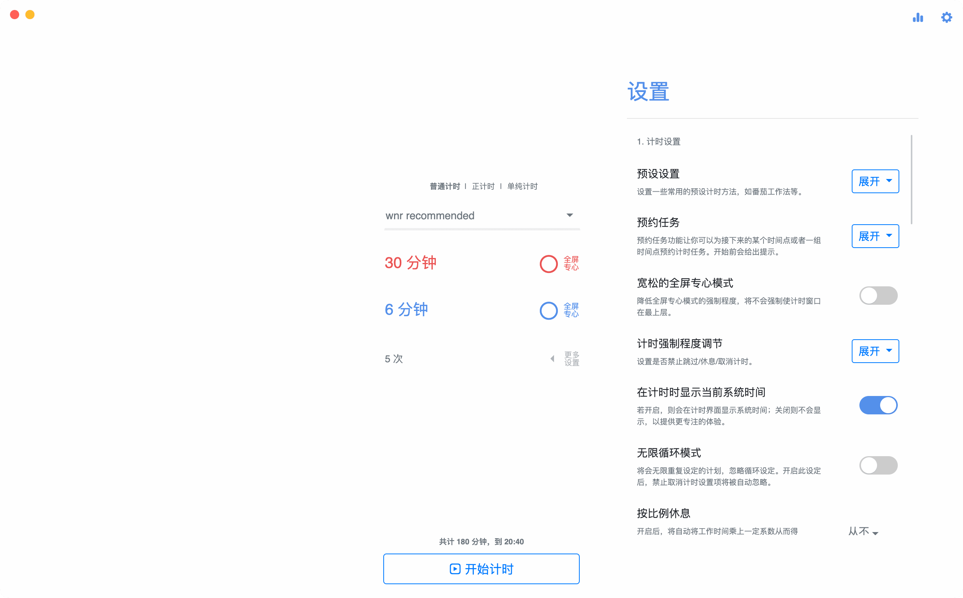Click the 30 分钟 work time value

point(411,263)
